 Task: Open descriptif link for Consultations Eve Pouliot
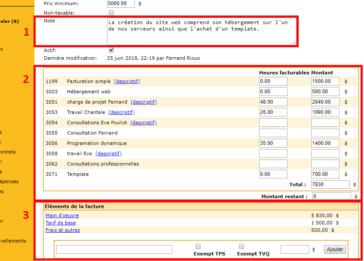tap(143, 123)
